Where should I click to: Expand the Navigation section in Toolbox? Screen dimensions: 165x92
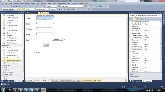click(2, 65)
